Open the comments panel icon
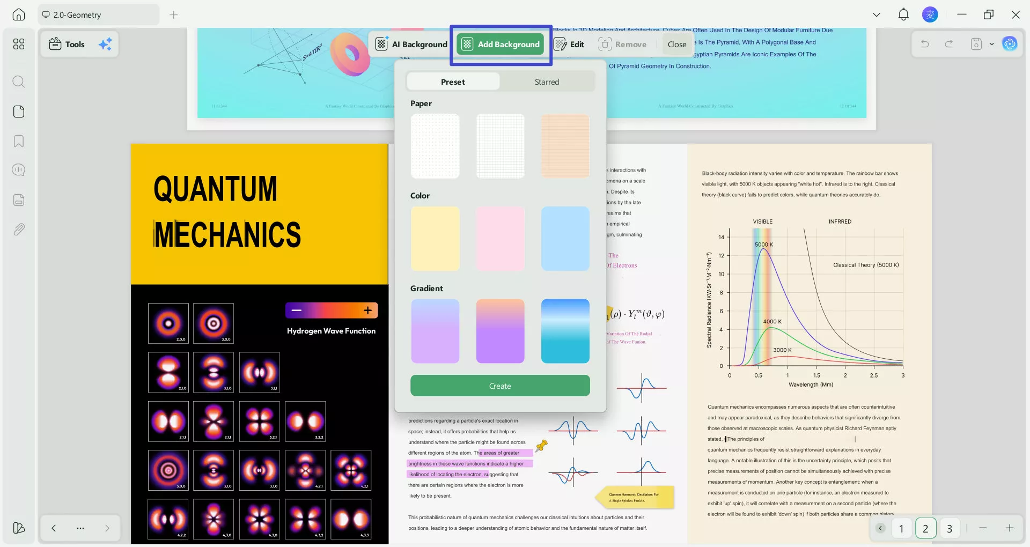Image resolution: width=1030 pixels, height=547 pixels. [x=19, y=170]
